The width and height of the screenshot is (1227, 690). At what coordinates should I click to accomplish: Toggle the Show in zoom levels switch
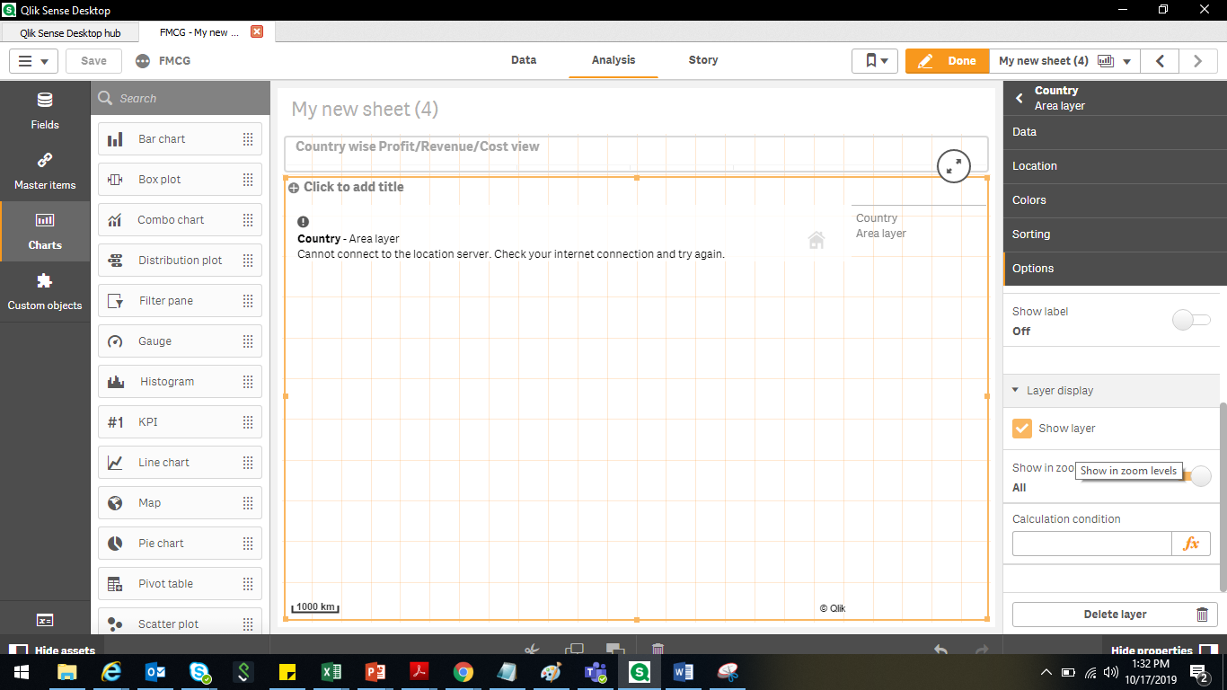[x=1196, y=477]
